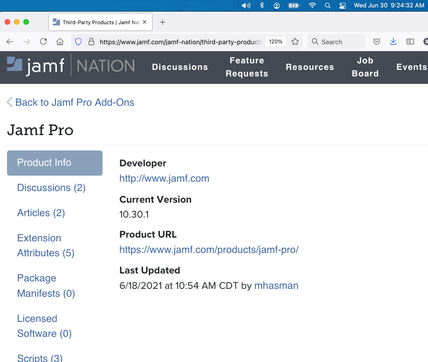Click the battery status icon
Screen dimensions: 428x362
[294, 6]
